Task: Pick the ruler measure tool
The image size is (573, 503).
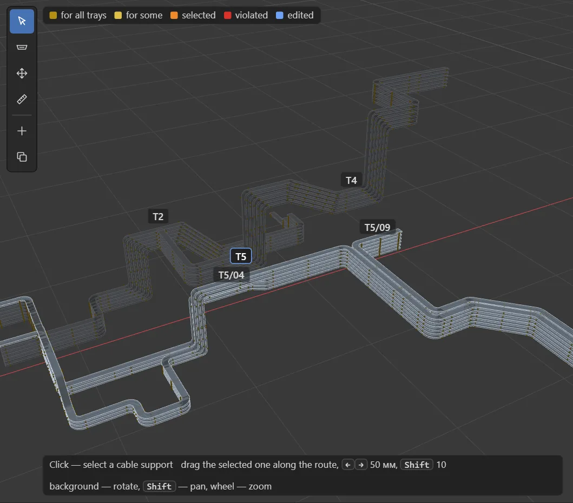Action: click(x=22, y=100)
